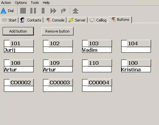Open the Options menu
The width and height of the screenshot is (159, 125).
(21, 3)
